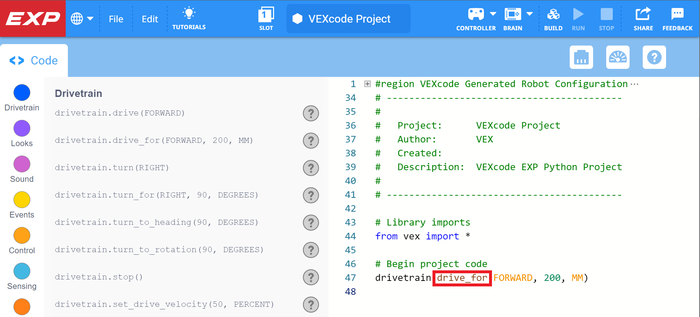Expand the collapsed Robot Configuration region
Viewport: 700px width, 317px height.
tap(368, 84)
